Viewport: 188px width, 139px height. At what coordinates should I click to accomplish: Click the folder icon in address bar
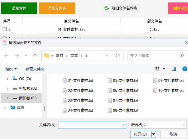[x=47, y=56]
